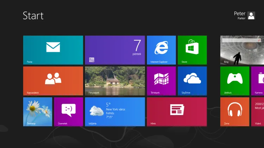The height and width of the screenshot is (148, 264).
Task: Open the Játékok Xbox games tile
Action: pos(235,81)
